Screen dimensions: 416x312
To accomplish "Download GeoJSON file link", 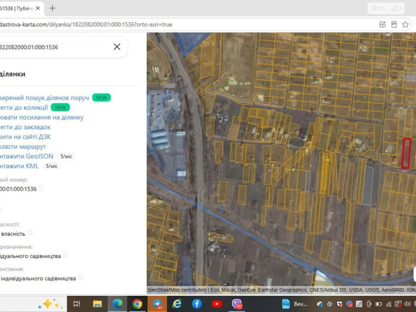I will 27,156.
